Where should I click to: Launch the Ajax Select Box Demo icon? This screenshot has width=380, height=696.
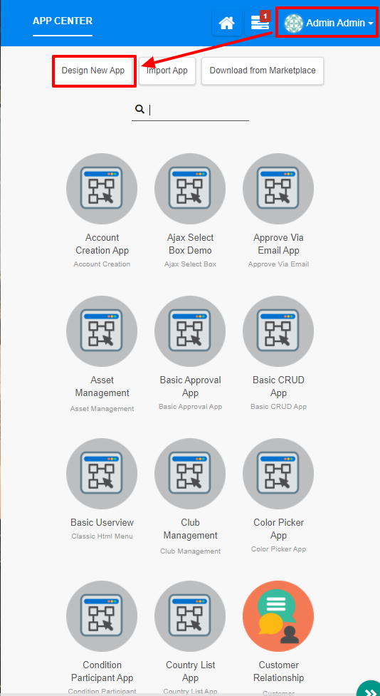pyautogui.click(x=190, y=189)
